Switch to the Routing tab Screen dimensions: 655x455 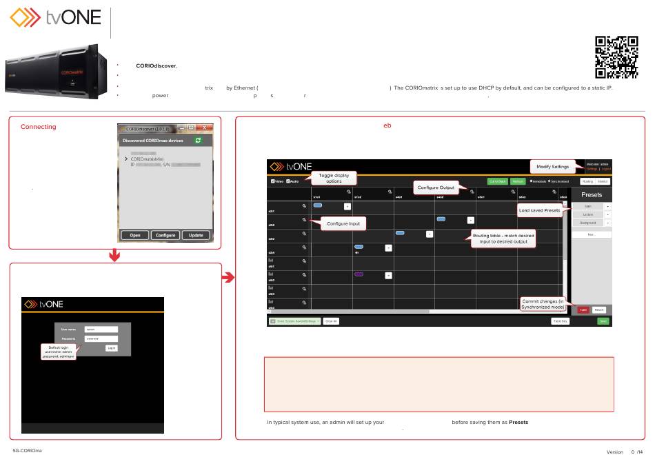587,181
